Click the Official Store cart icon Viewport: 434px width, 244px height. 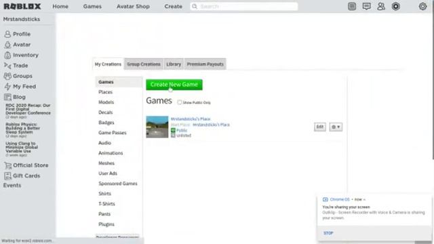click(7, 165)
